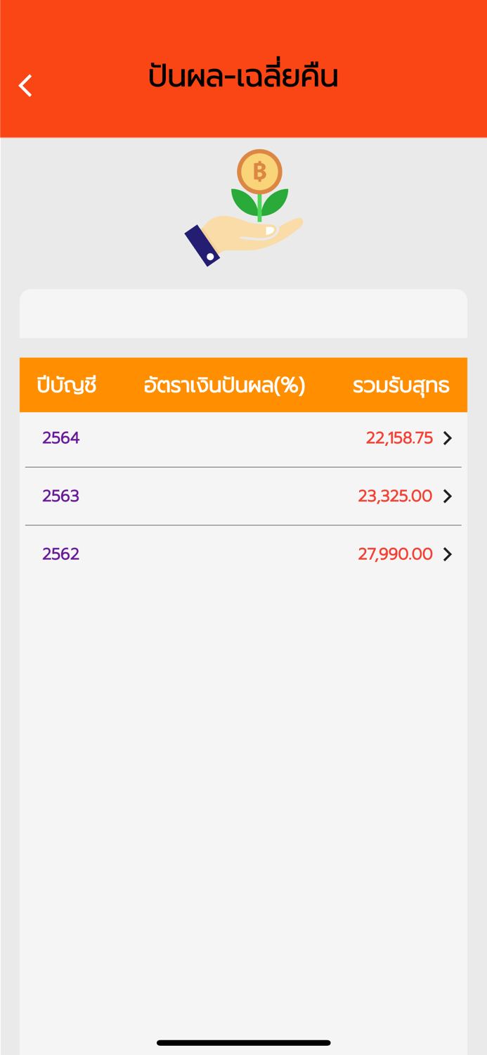
Task: Expand details for year 2564
Action: [x=448, y=437]
